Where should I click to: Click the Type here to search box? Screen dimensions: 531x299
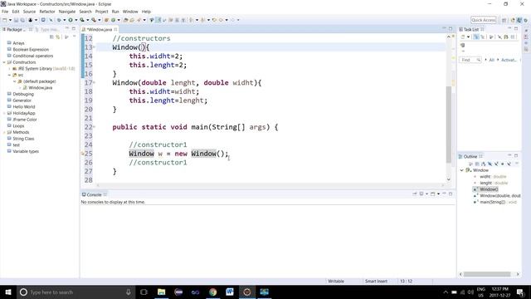coord(75,292)
